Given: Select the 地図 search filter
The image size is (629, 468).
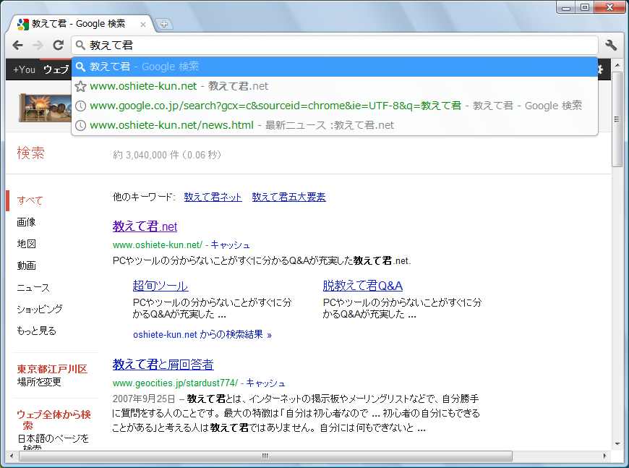Looking at the screenshot, I should click(26, 244).
